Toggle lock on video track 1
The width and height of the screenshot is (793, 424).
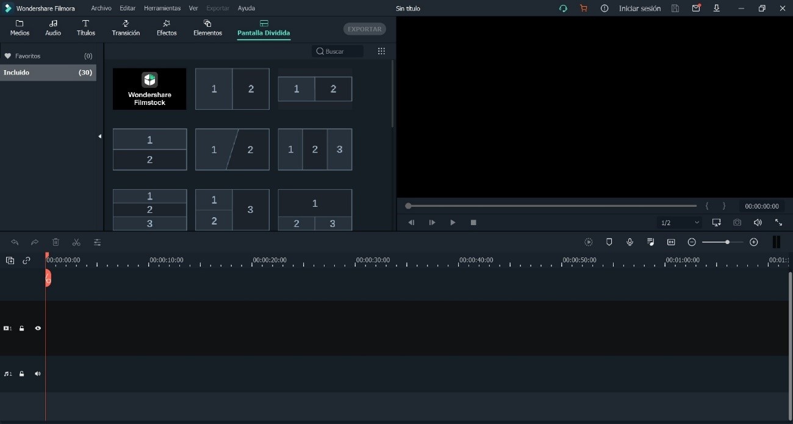[x=22, y=328]
